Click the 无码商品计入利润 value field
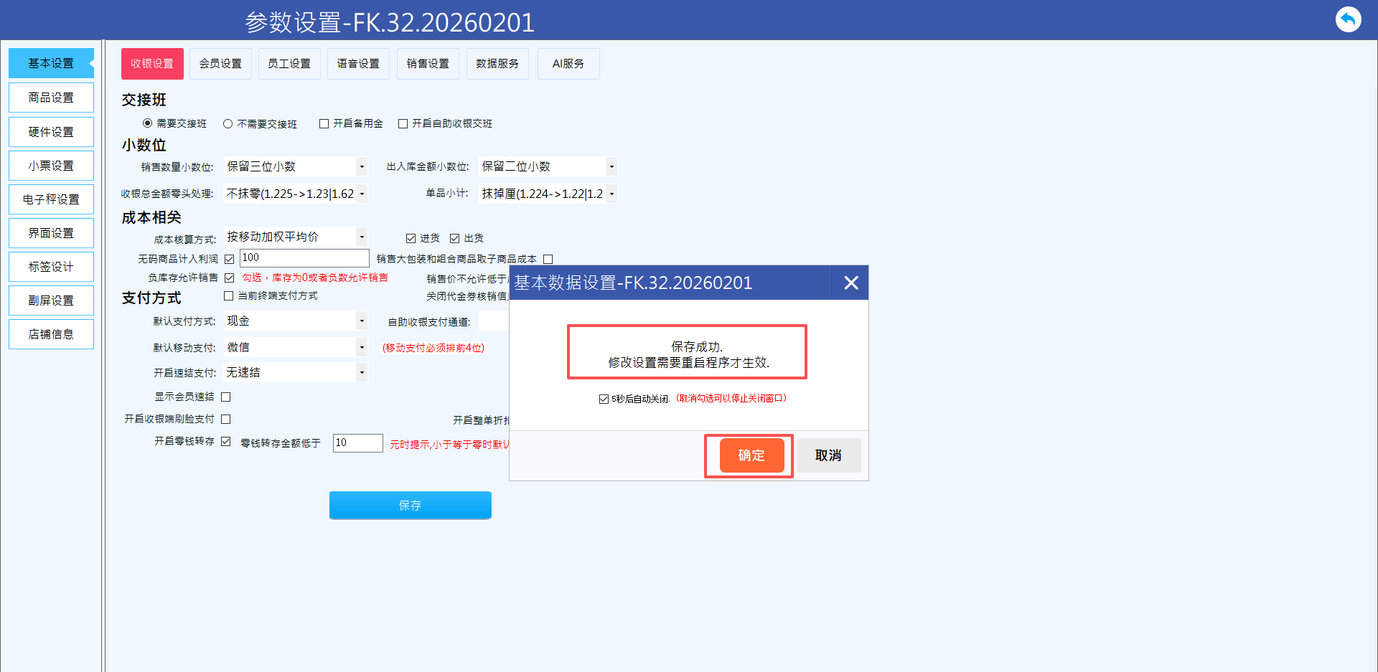 pos(304,258)
